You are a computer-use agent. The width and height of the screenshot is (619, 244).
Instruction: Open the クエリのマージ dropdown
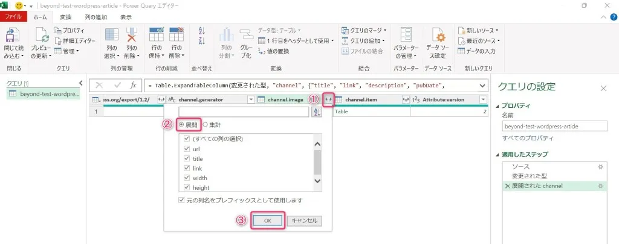tap(384, 30)
